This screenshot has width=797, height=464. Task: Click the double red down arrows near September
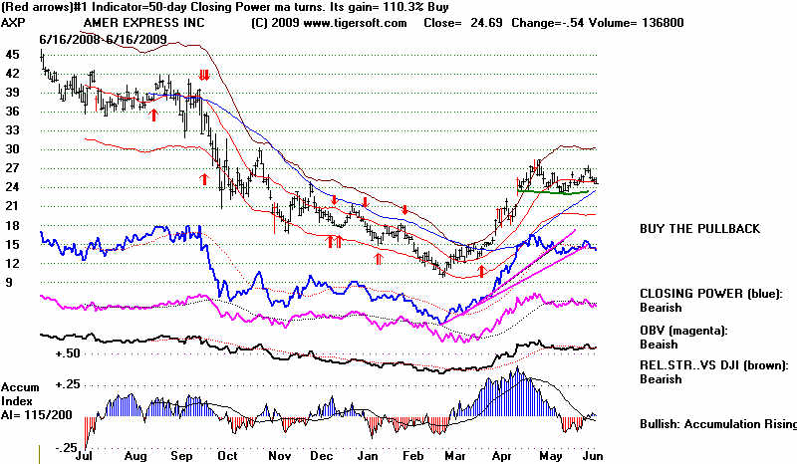click(203, 76)
